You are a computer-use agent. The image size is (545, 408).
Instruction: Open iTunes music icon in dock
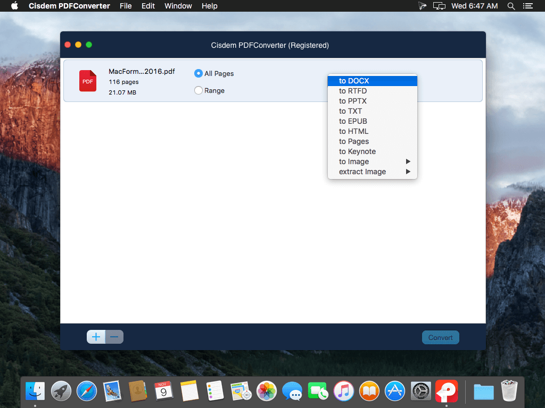343,391
